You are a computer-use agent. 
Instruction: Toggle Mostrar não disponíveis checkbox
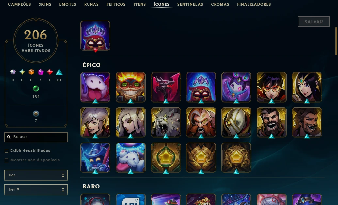(7, 160)
